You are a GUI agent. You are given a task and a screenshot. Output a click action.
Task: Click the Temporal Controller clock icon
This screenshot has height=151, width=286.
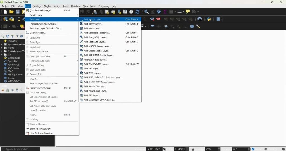[x=131, y=12]
